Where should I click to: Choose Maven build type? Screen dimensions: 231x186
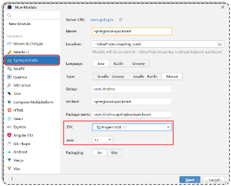(172, 76)
